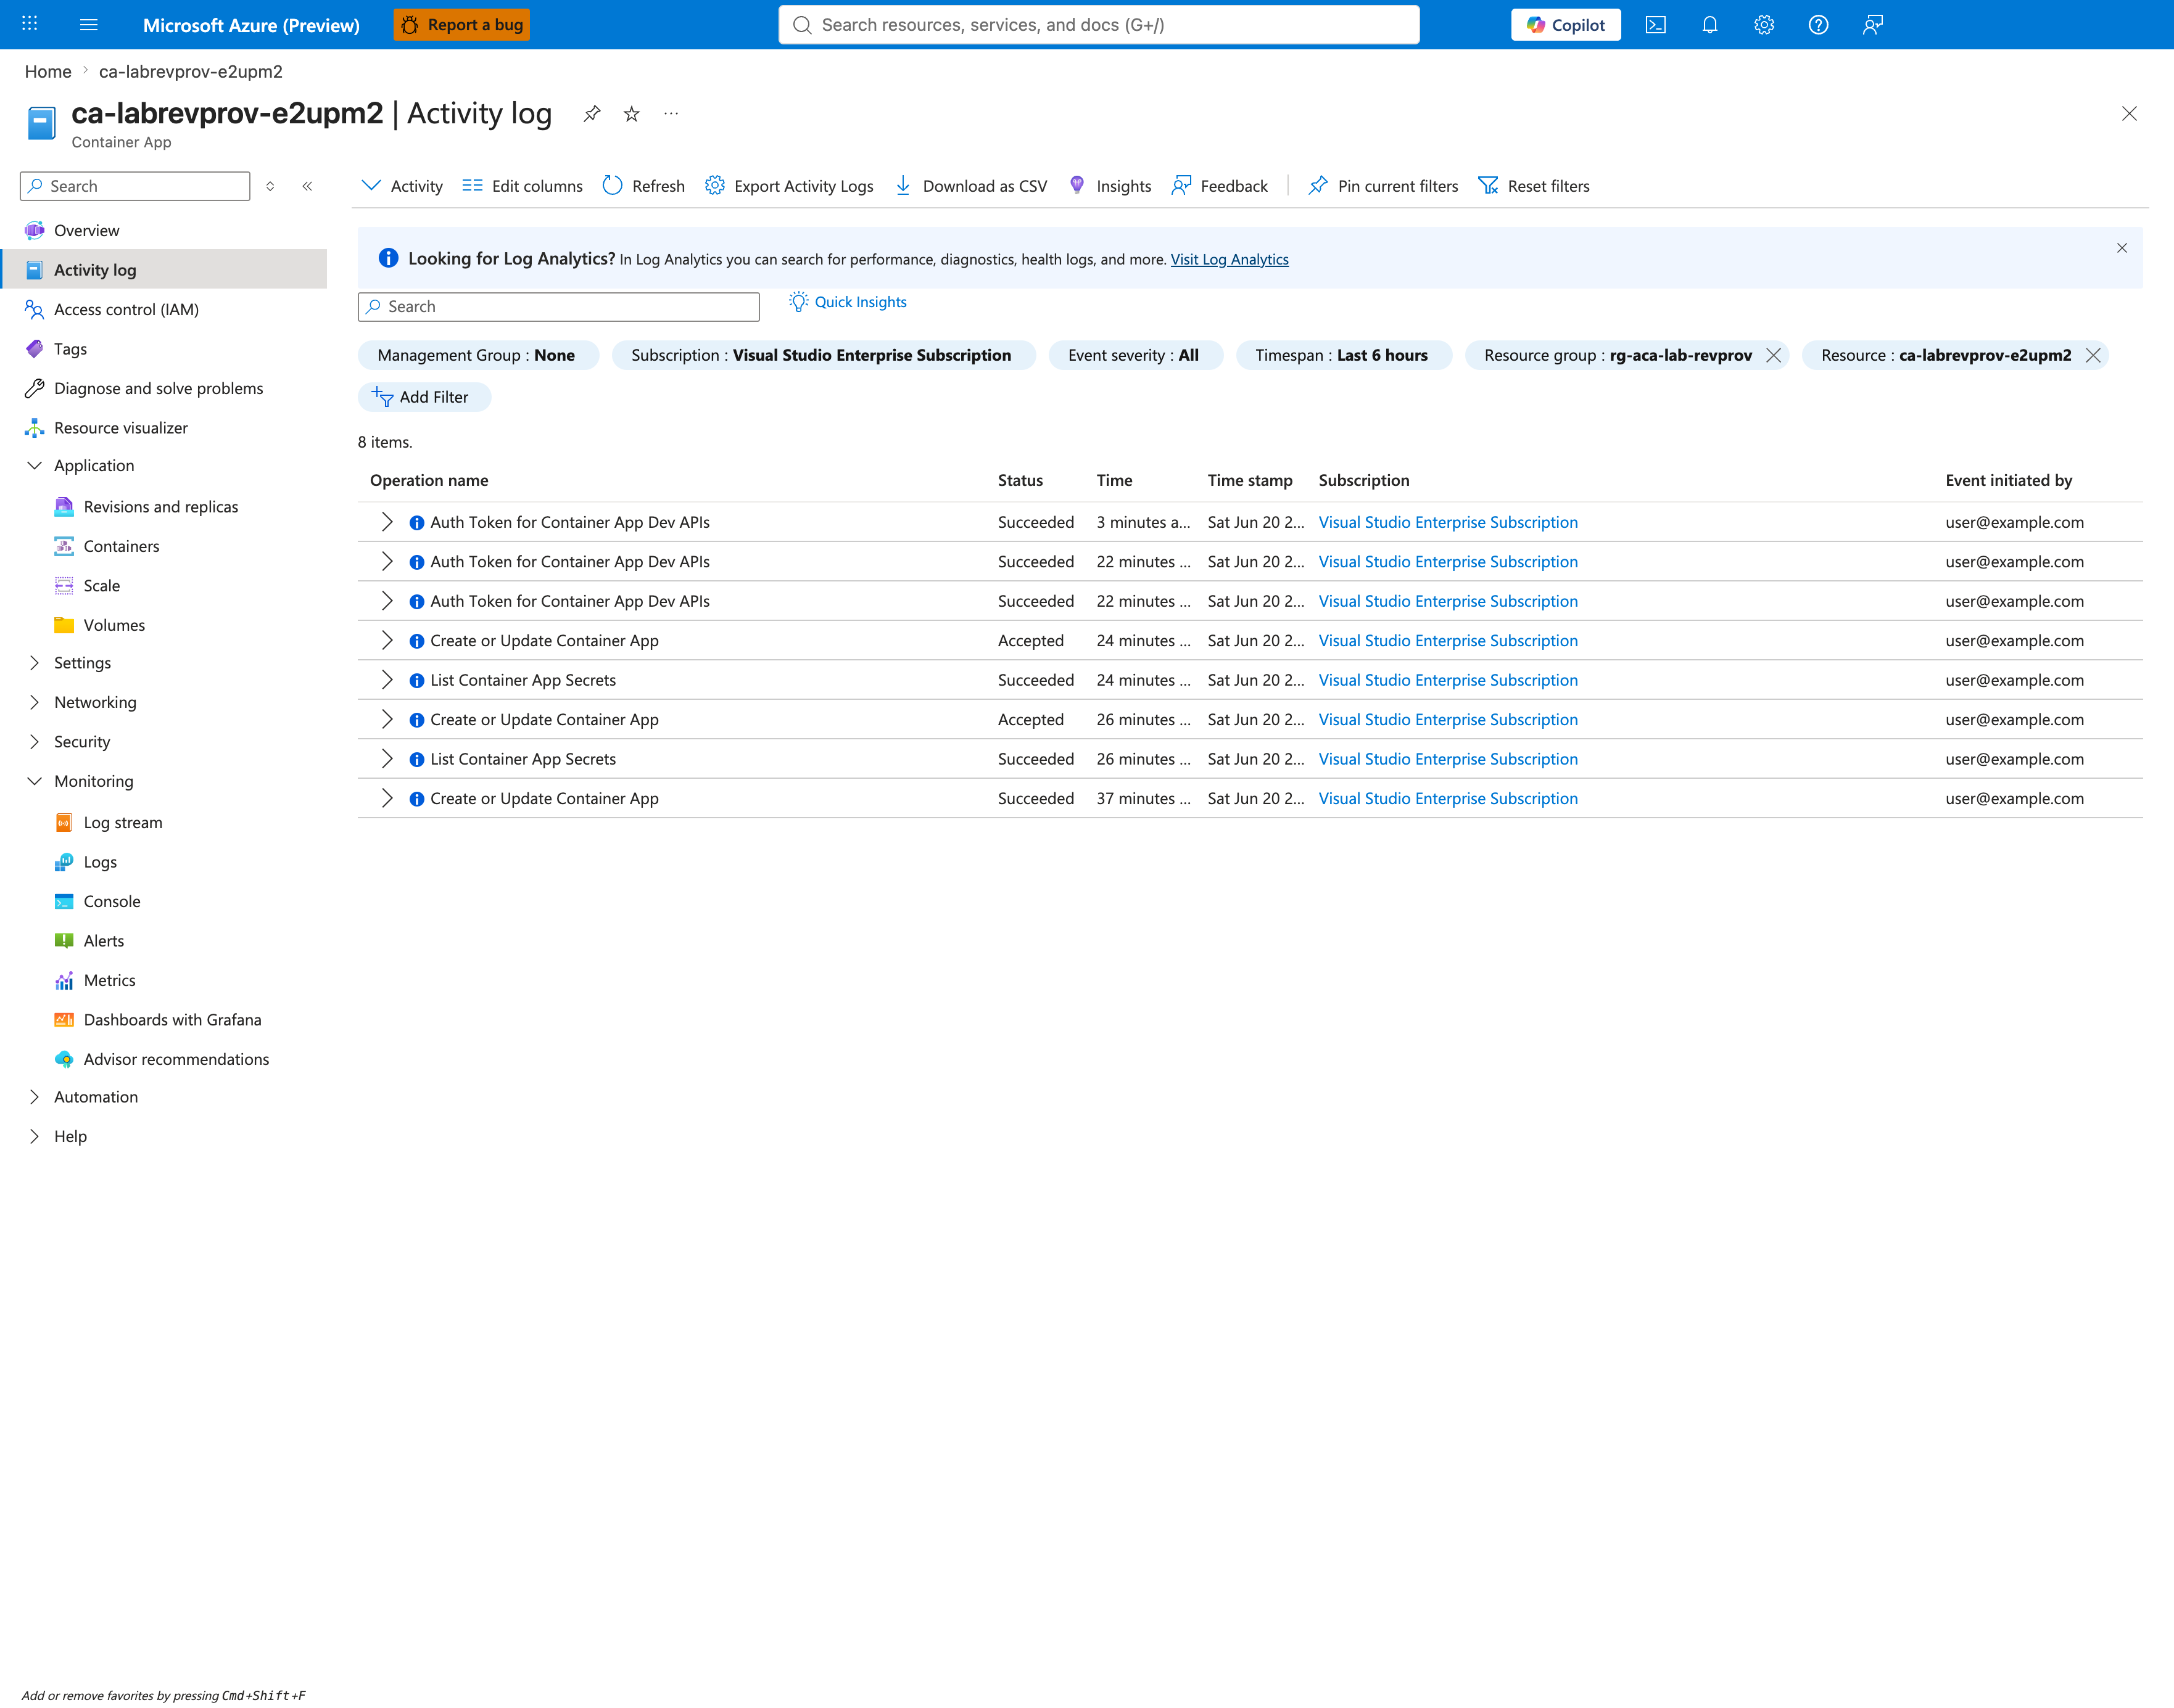Viewport: 2174px width, 1708px height.
Task: Open the help question mark icon
Action: click(x=1818, y=25)
